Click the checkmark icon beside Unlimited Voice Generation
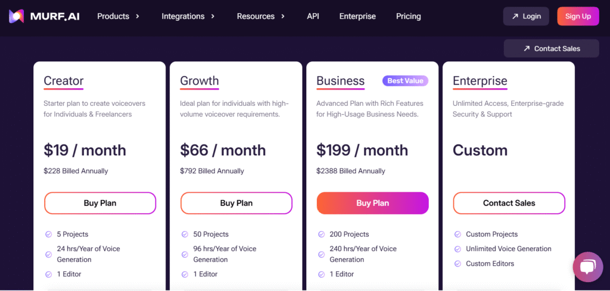 click(457, 249)
